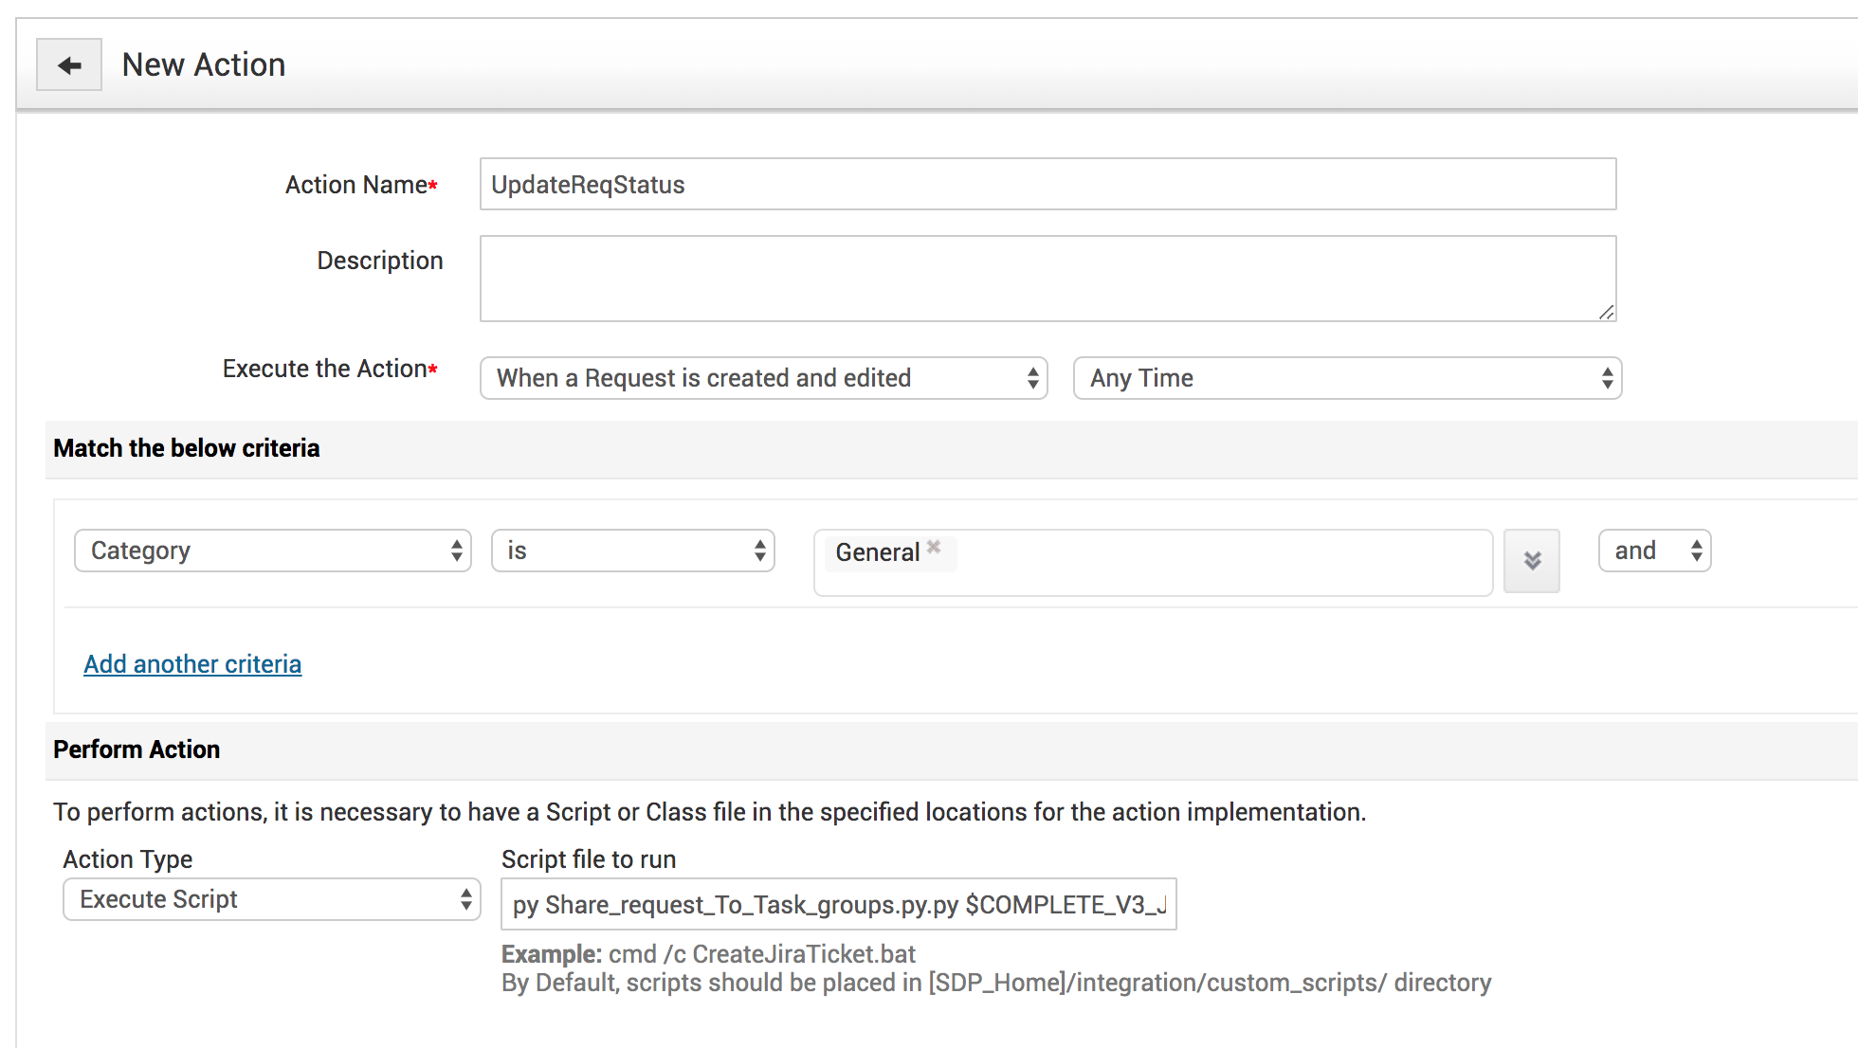The height and width of the screenshot is (1048, 1858).
Task: Click Add another criteria link
Action: coord(192,664)
